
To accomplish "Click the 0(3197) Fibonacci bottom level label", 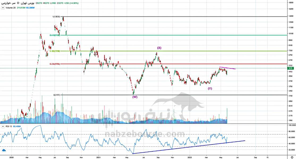I will 57,95.
